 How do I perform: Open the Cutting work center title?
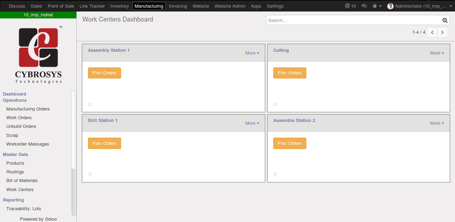pyautogui.click(x=281, y=50)
